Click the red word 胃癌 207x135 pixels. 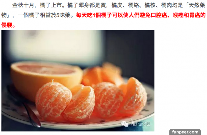click(194, 15)
